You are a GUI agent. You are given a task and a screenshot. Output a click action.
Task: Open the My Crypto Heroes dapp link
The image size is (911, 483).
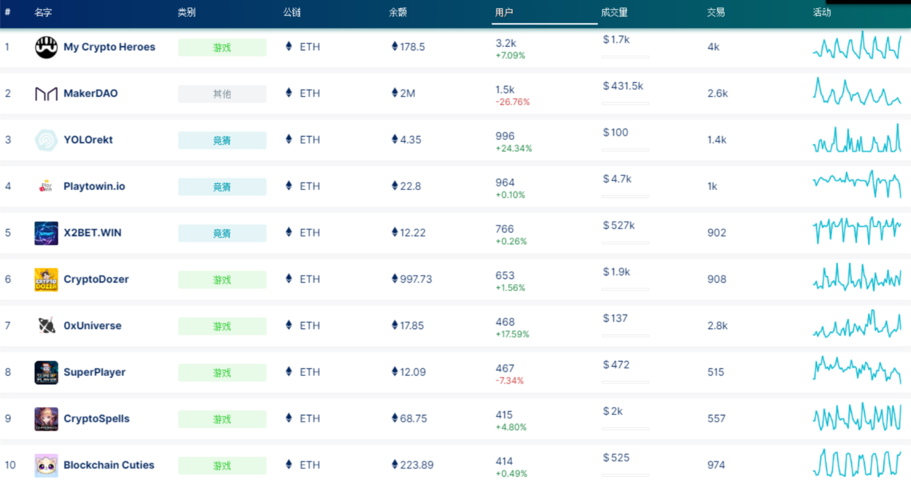pyautogui.click(x=109, y=47)
